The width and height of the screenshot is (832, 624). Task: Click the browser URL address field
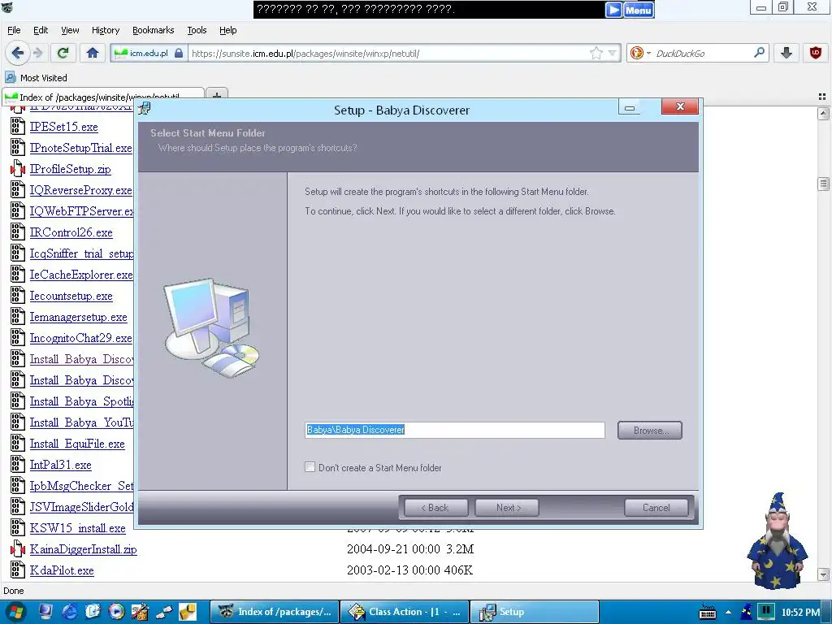click(388, 53)
